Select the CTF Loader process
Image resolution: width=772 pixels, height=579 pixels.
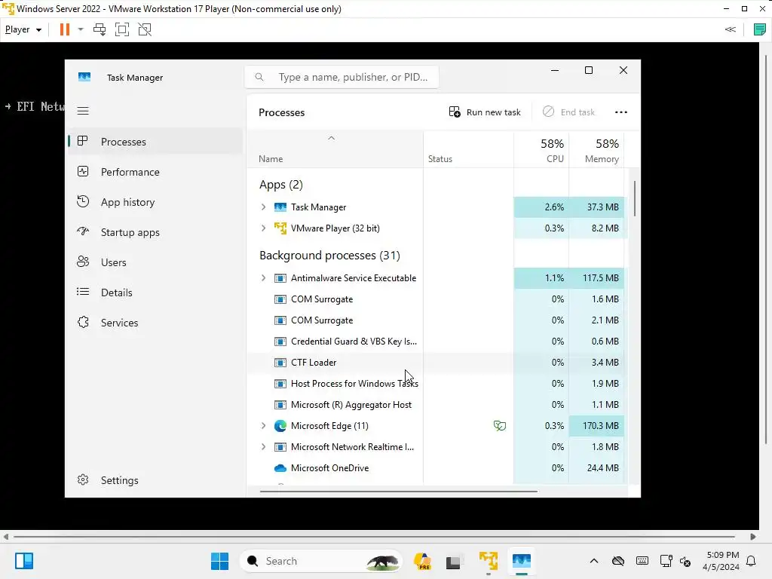[436, 363]
